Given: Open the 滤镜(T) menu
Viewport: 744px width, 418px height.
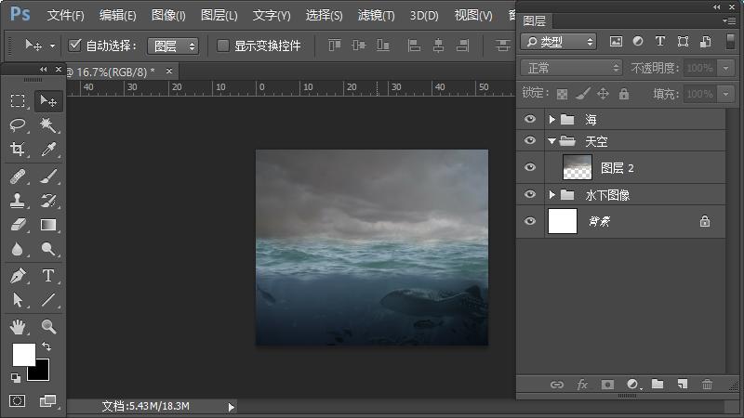Looking at the screenshot, I should click(377, 16).
